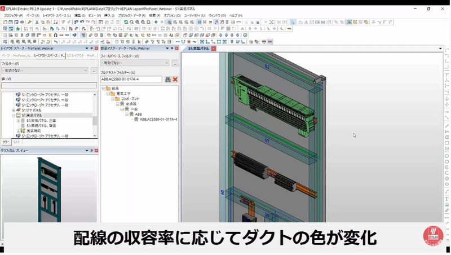Open the Parts Master Data panel menu arrow
This screenshot has width=451, height=255.
[x=167, y=48]
